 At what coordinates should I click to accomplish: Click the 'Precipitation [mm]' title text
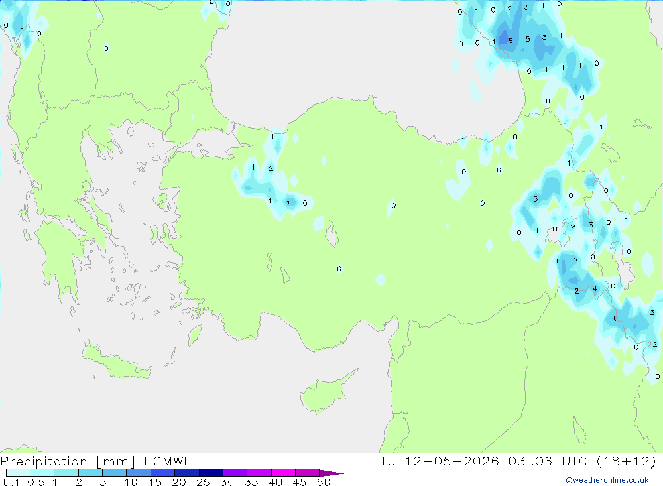68,461
